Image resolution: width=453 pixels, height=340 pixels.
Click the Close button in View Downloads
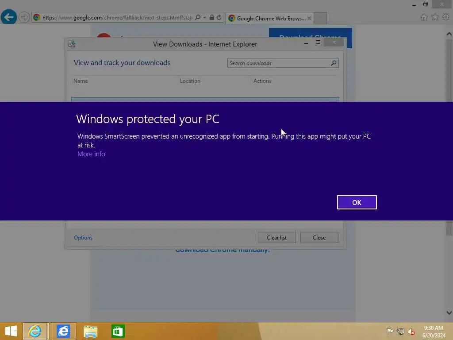[x=319, y=238]
